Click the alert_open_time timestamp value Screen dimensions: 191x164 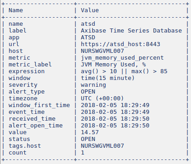[115, 126]
